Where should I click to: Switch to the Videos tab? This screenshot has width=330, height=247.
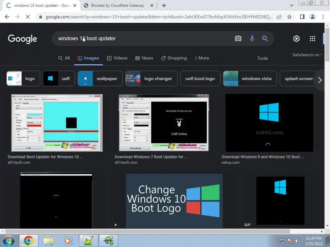117,58
